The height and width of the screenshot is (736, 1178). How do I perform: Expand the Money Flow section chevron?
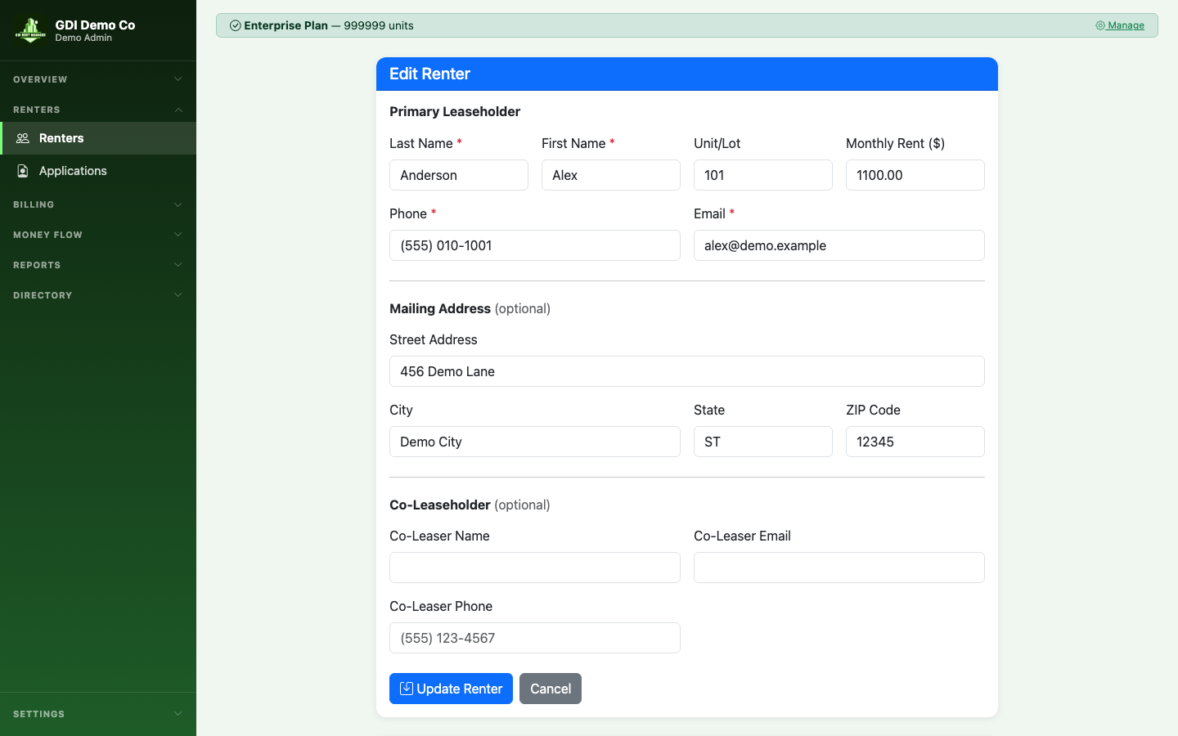[x=178, y=235]
